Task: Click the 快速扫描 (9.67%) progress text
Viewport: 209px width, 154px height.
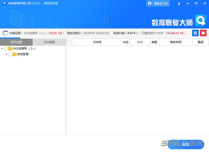Action: (x=125, y=33)
